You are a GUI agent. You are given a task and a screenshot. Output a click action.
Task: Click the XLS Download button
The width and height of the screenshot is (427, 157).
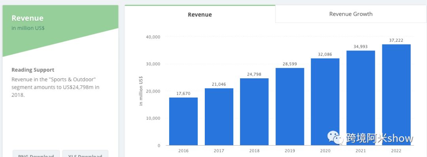[x=85, y=154]
